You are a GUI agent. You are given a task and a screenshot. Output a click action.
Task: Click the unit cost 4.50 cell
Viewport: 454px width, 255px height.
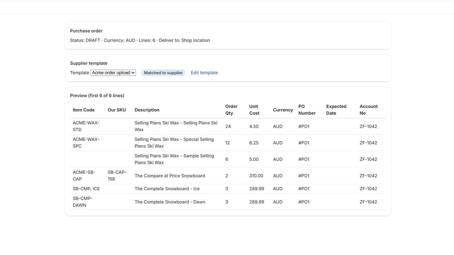[x=254, y=126]
